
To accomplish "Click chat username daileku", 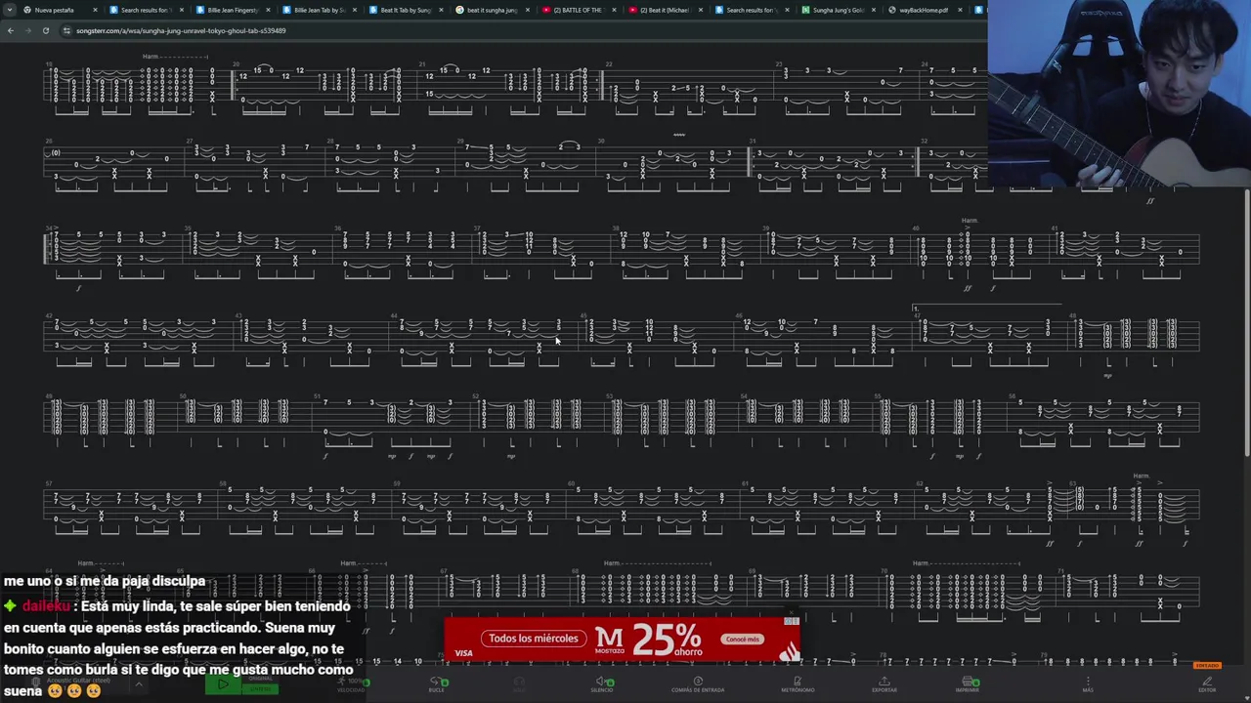I will 46,606.
